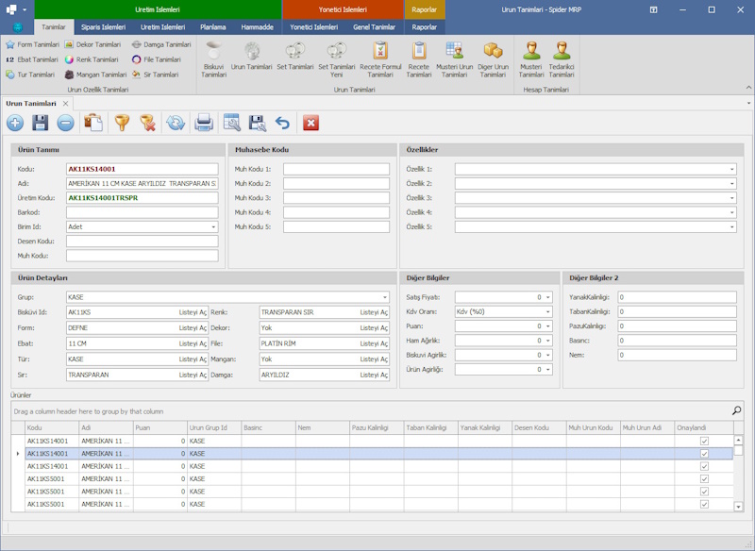
Task: Click the grid search magnifier icon
Action: click(232, 123)
